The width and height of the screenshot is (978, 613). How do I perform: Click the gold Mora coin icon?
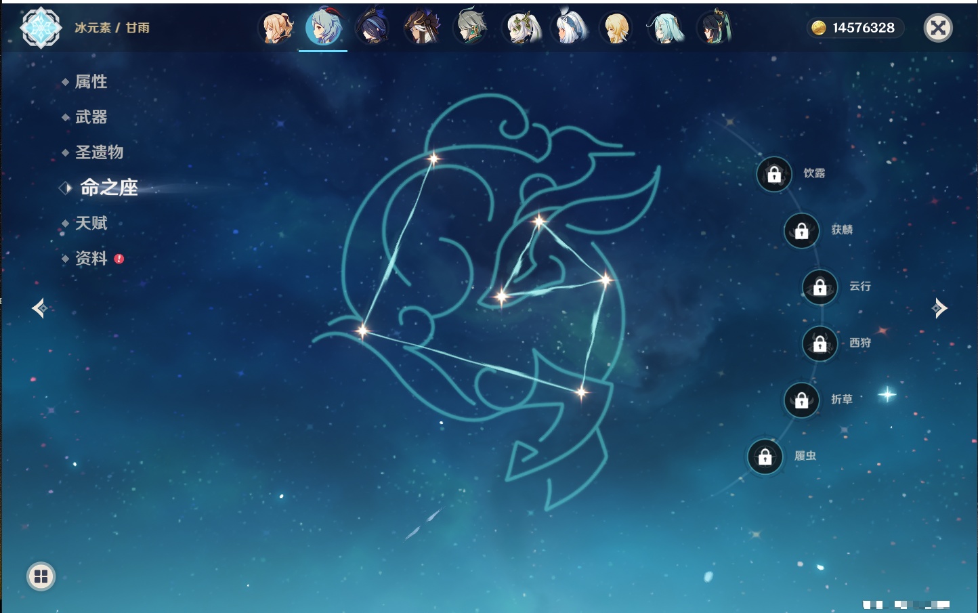pos(819,28)
